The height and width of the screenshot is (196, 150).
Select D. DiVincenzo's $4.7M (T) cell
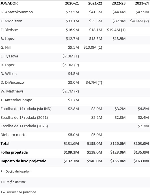tap(94, 83)
